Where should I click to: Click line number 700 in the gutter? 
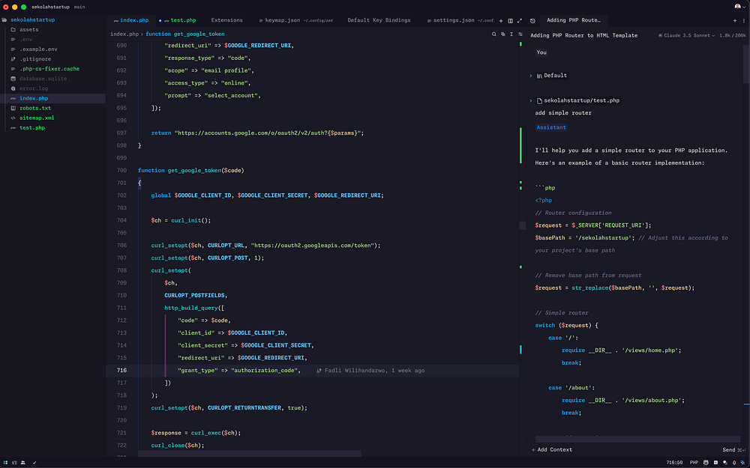pyautogui.click(x=121, y=171)
